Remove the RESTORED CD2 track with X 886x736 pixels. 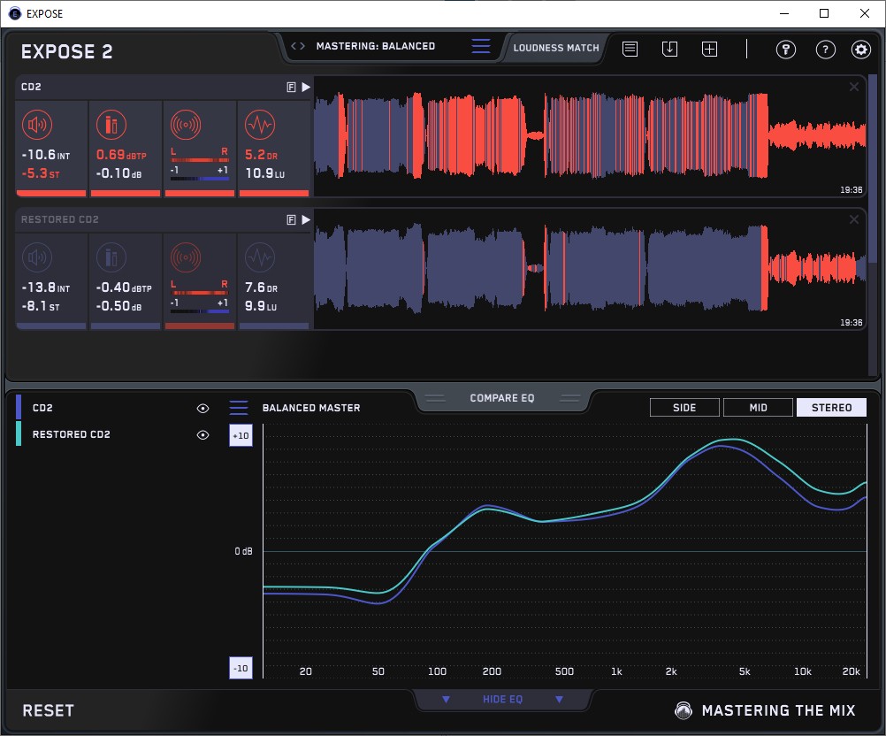click(x=854, y=219)
